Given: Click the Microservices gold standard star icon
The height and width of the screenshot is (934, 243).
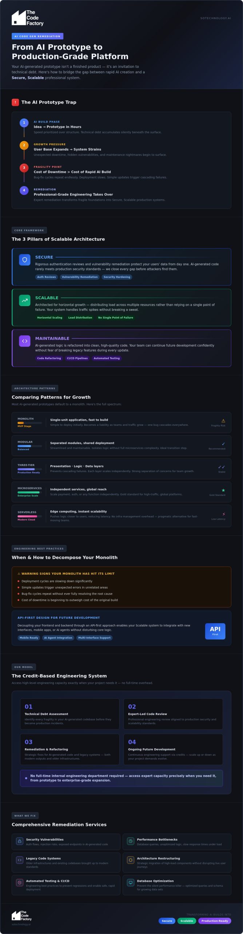Looking at the screenshot, I should tap(223, 490).
